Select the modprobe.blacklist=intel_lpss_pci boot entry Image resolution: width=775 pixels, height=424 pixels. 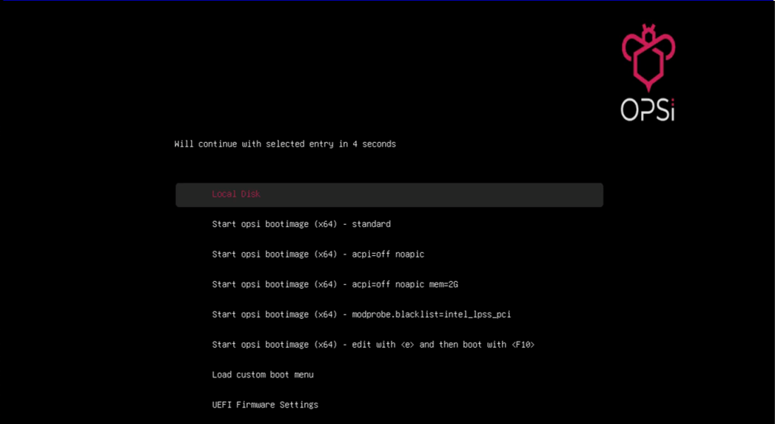click(x=361, y=314)
